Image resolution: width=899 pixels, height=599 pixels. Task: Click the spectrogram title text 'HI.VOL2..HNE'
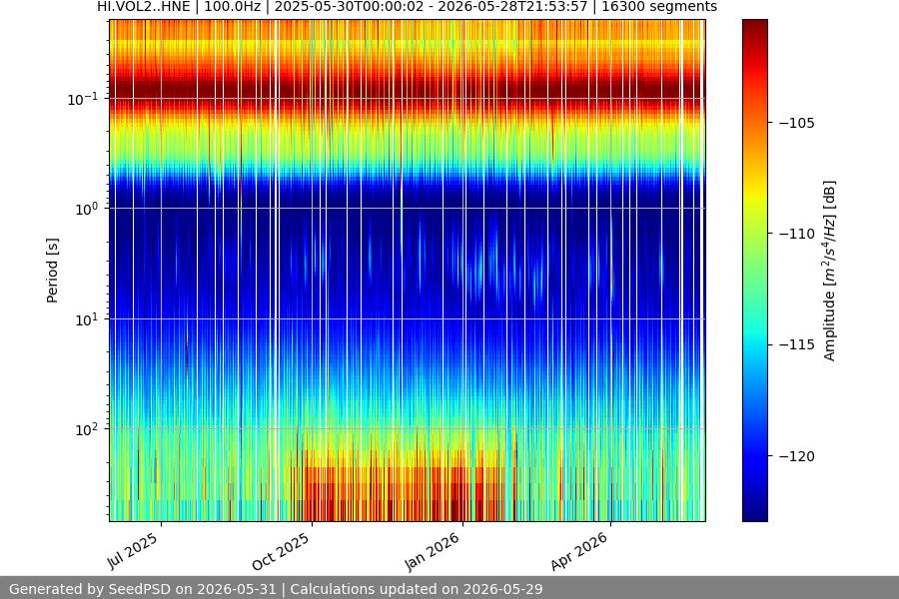tap(143, 7)
